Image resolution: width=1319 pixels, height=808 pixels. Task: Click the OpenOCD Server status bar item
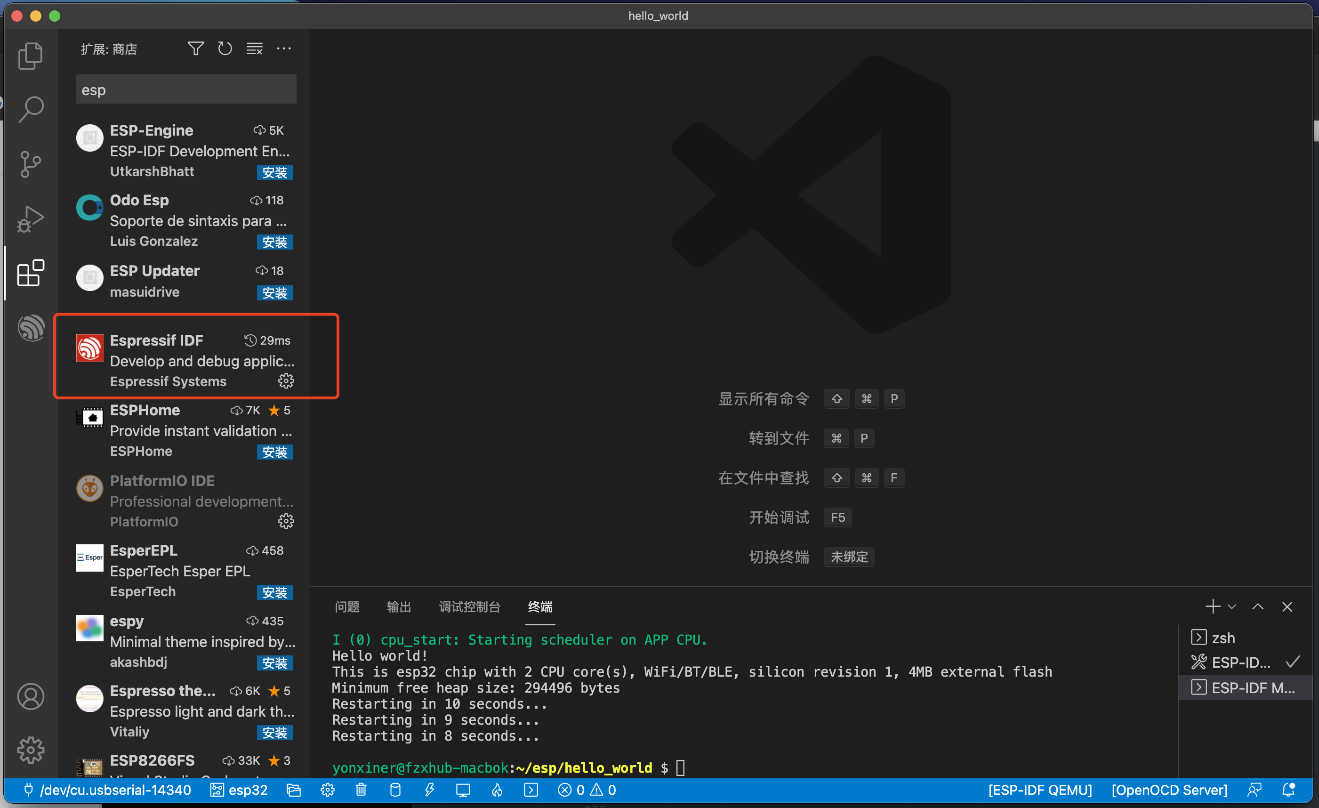coord(1169,790)
